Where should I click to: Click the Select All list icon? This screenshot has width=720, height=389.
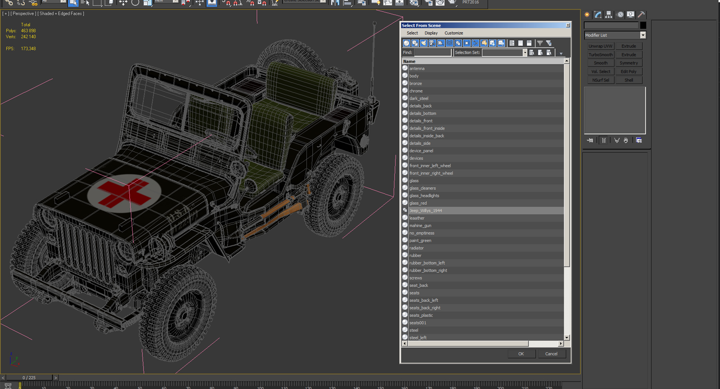(512, 43)
